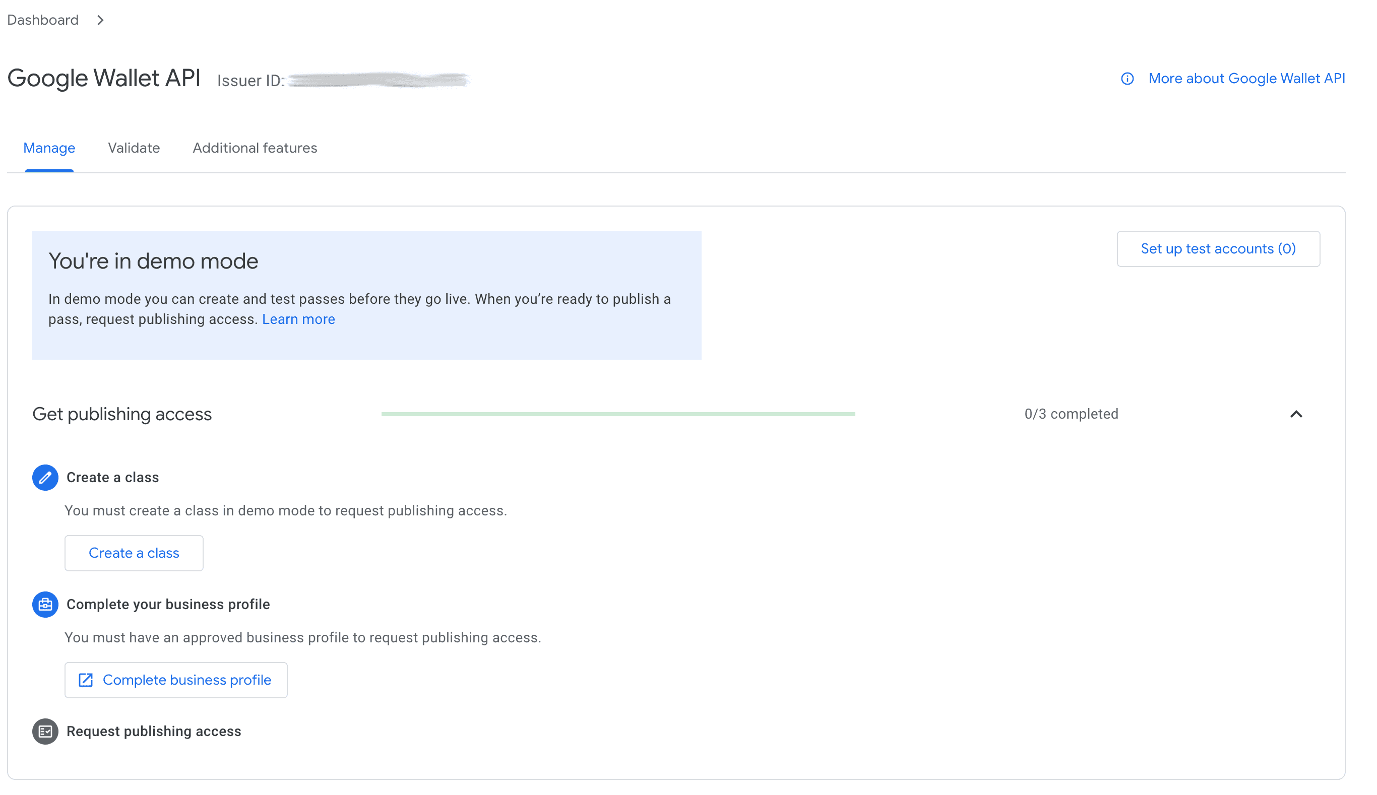Image resolution: width=1377 pixels, height=795 pixels.
Task: Follow the Learn more link in demo mode banner
Action: point(298,319)
